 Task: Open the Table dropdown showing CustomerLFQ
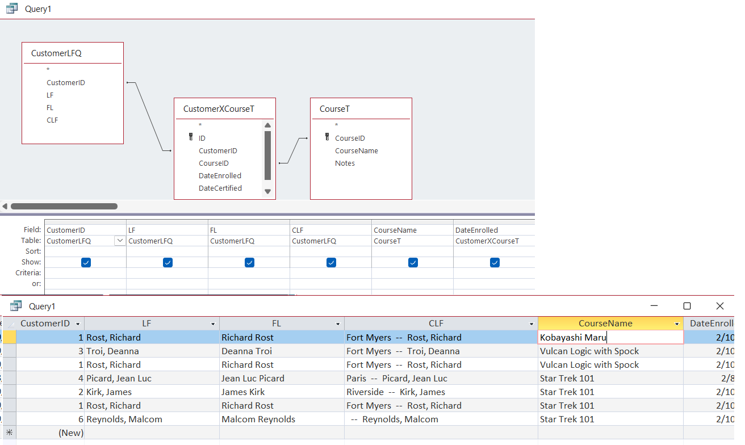click(x=120, y=240)
